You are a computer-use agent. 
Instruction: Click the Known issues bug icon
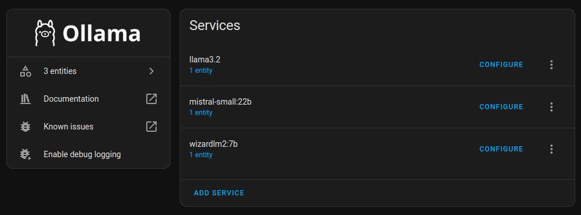[25, 127]
